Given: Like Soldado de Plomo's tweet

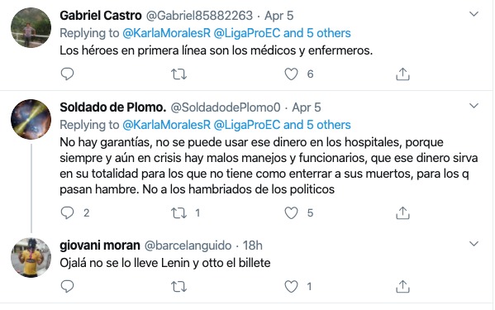Looking at the screenshot, I should 291,213.
